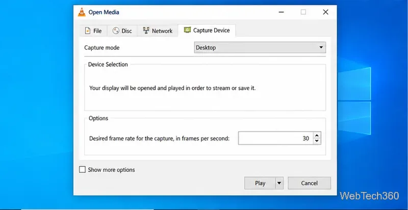Screen dimensions: 408x210
Task: Click the frame rate input field
Action: [x=276, y=138]
